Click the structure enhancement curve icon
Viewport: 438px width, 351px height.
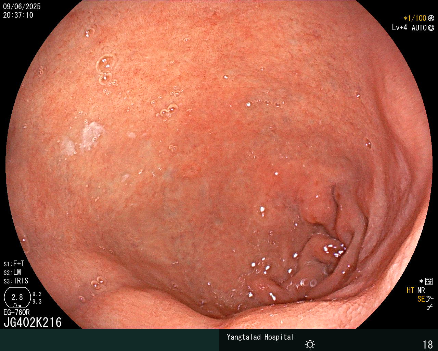tap(430, 299)
